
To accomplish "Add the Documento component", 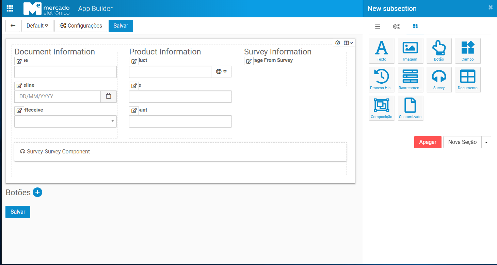I will click(x=467, y=79).
